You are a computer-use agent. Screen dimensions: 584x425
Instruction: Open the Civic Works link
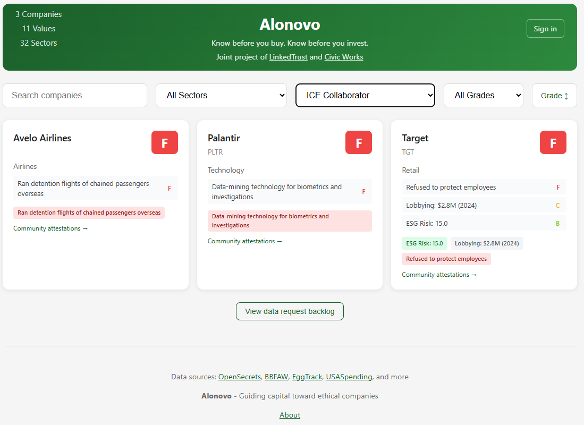[x=343, y=57]
